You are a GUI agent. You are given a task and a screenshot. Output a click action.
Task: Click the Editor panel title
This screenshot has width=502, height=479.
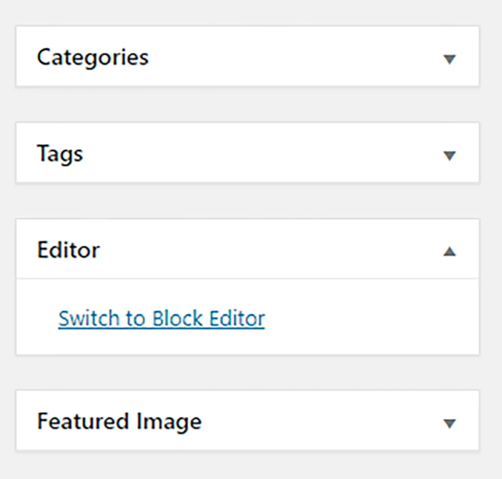point(68,250)
